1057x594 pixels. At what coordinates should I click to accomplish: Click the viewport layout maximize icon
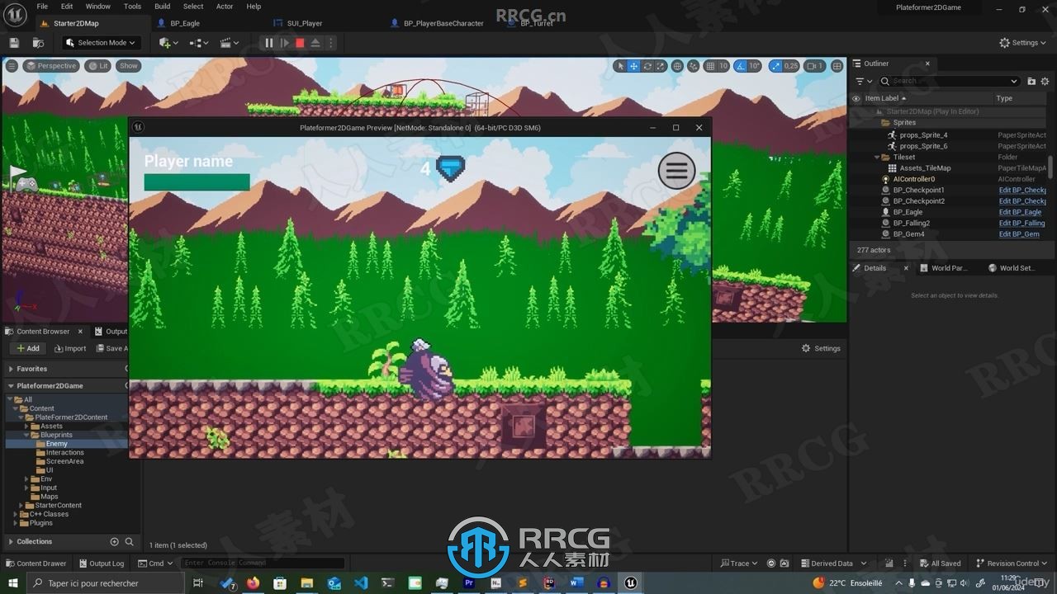(837, 66)
